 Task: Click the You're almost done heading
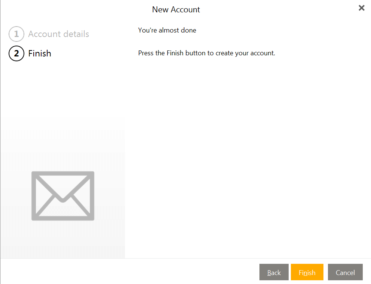pos(167,30)
